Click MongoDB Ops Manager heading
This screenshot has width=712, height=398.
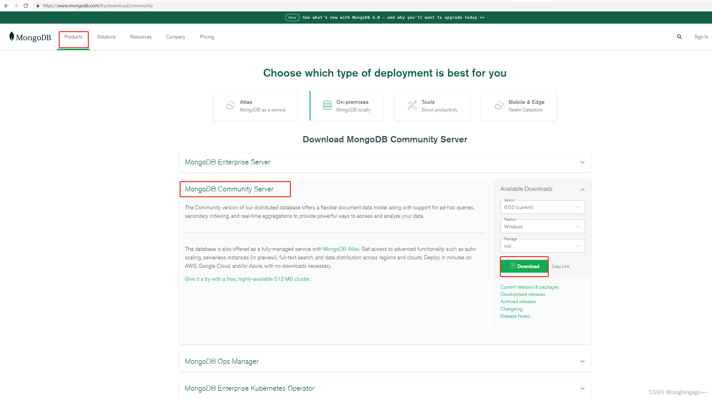(222, 361)
